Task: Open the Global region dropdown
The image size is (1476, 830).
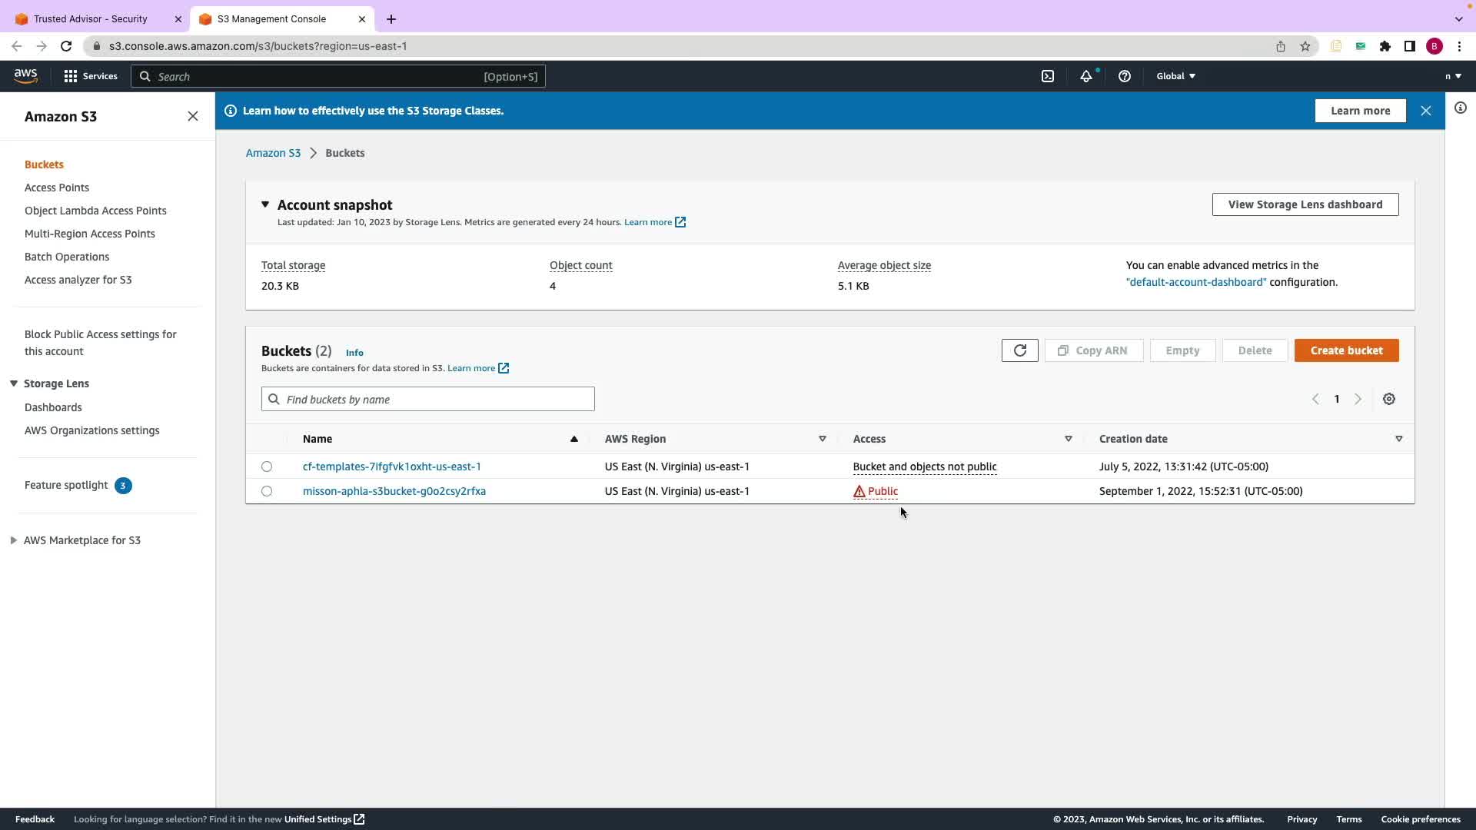Action: [1175, 76]
